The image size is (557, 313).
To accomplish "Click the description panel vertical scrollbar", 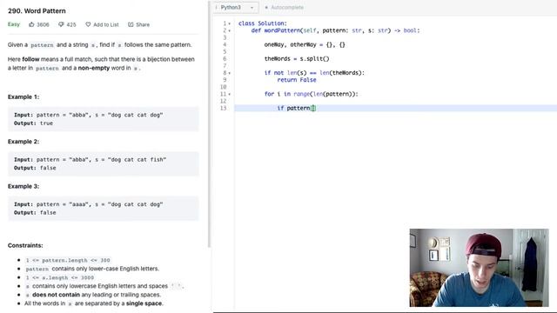I will click(209, 124).
